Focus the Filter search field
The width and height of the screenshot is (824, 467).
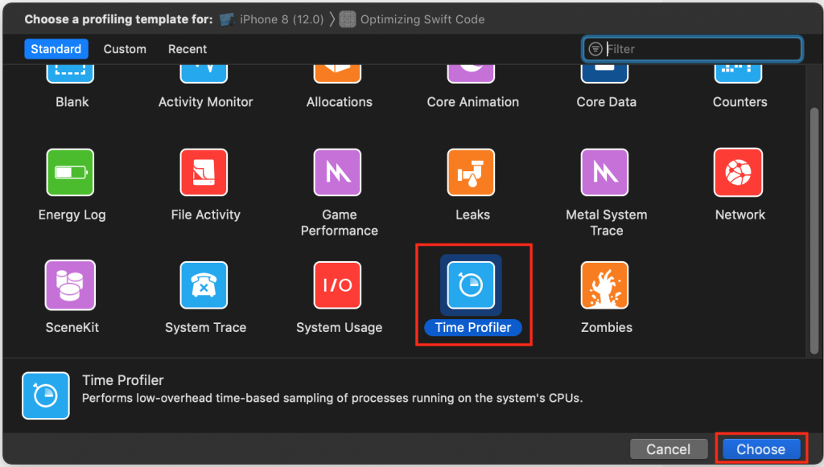pos(700,49)
